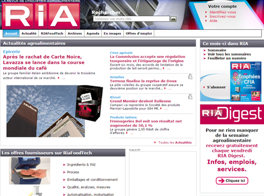
Task: Switch to the Actualité tab
Action: pyautogui.click(x=29, y=33)
